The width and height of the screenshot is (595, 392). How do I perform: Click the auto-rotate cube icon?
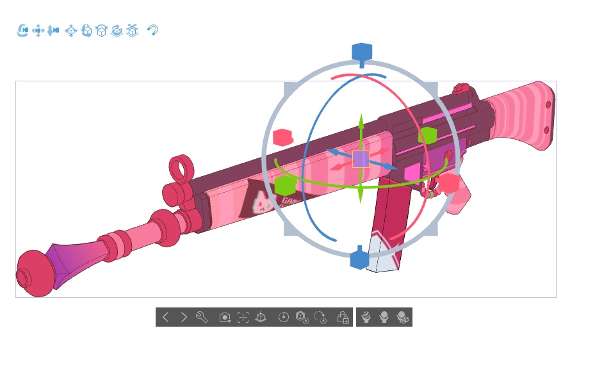coord(300,317)
